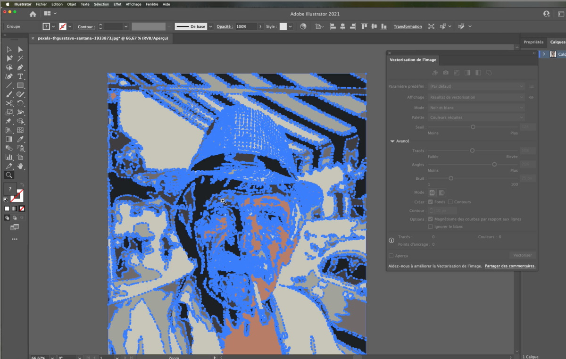Pick the Column Graph tool
Screen dimensions: 566x359
[x=9, y=157]
